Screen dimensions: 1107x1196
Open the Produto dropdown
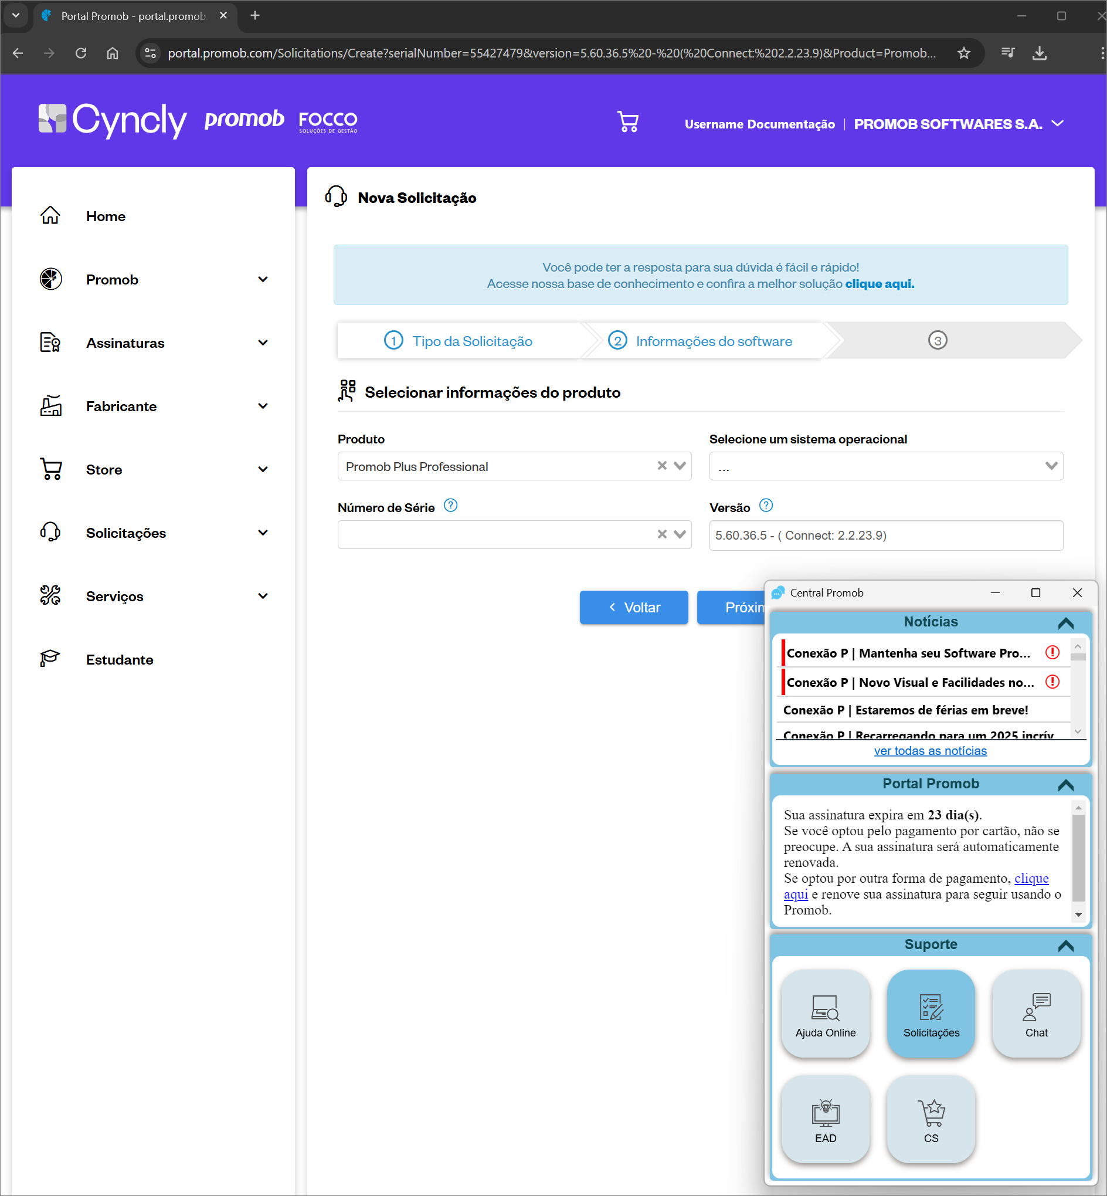pyautogui.click(x=680, y=466)
